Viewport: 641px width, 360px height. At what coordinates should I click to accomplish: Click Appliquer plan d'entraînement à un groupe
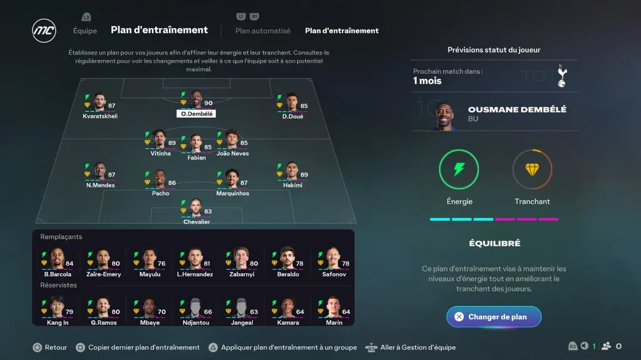click(289, 347)
